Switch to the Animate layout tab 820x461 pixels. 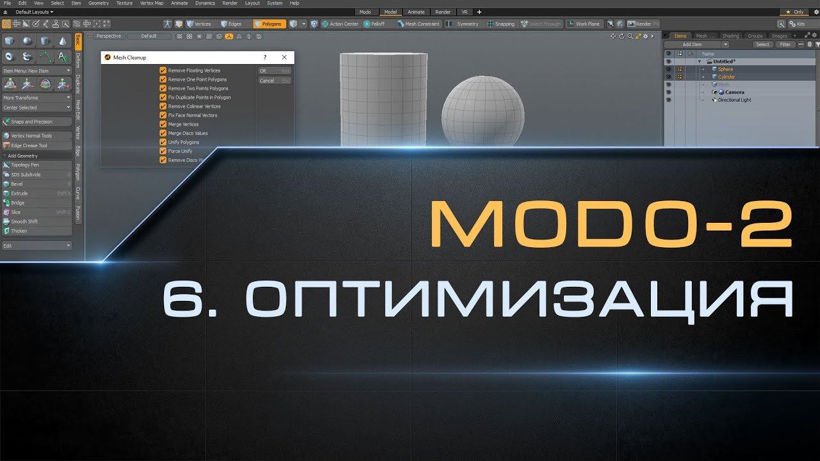[x=416, y=12]
